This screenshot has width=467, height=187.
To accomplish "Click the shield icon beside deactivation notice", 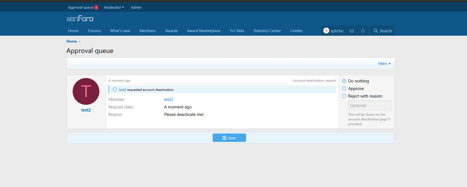I will pyautogui.click(x=115, y=89).
